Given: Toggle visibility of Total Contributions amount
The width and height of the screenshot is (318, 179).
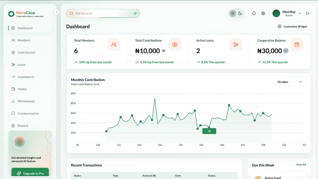Looking at the screenshot, I should tap(164, 51).
